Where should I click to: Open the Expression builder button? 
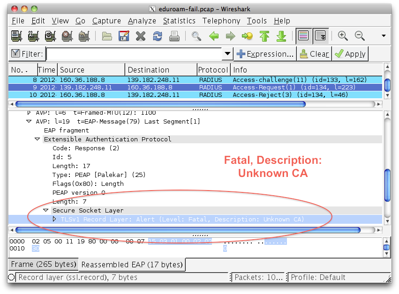click(265, 54)
